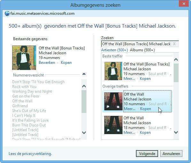The height and width of the screenshot is (163, 191).
Task: Click the Annuleren button
Action: click(x=171, y=154)
